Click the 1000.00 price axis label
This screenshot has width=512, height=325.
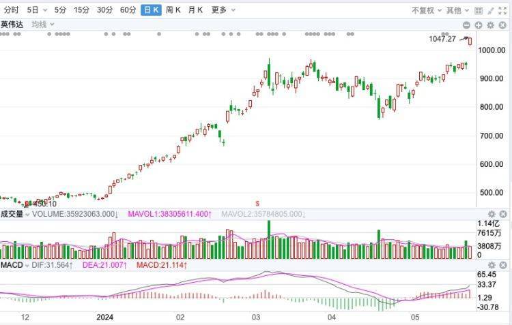tap(492, 50)
